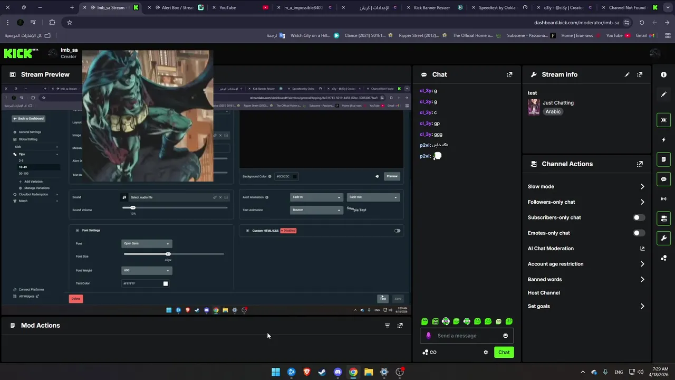This screenshot has width=675, height=380.
Task: Open AI Chat Moderation external link
Action: pyautogui.click(x=642, y=249)
